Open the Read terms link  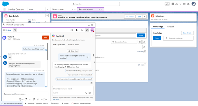pyautogui.click(x=56, y=99)
